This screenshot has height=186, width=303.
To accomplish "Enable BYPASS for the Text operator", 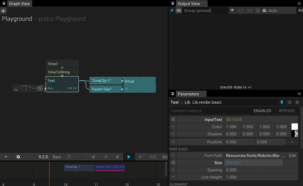I will point(287,111).
